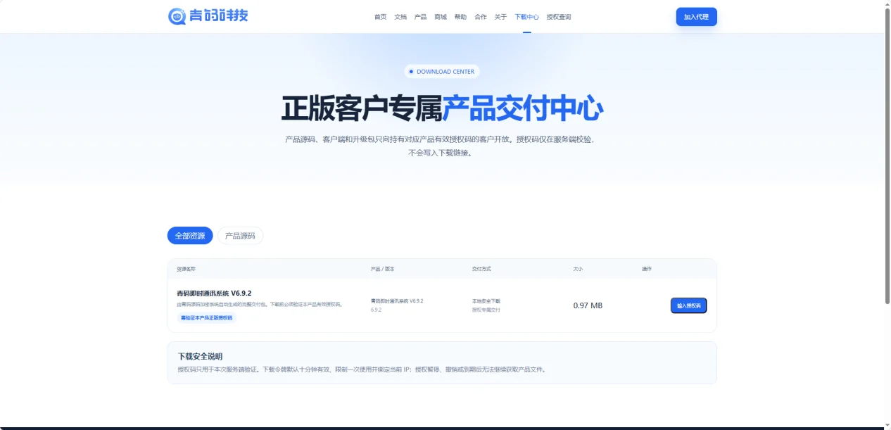This screenshot has height=430, width=891.
Task: Select the 下载中心 nav item
Action: tap(526, 17)
